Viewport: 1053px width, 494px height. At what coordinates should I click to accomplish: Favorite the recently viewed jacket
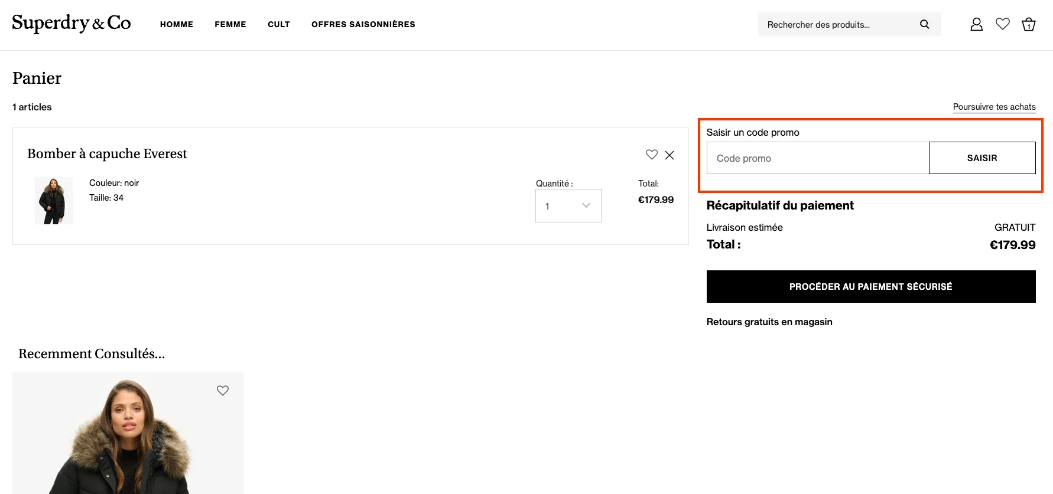point(223,390)
